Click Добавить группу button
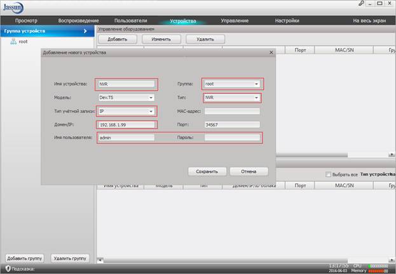The height and width of the screenshot is (274, 396). click(x=25, y=258)
